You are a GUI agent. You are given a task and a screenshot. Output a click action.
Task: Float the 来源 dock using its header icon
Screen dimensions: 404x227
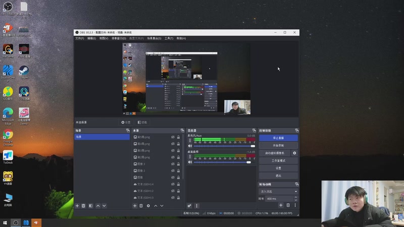coord(182,131)
